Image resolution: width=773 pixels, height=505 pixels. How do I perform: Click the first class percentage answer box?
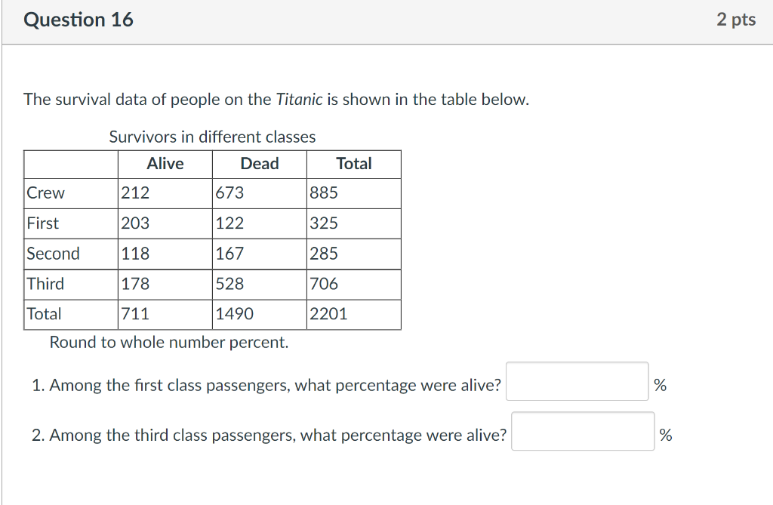click(577, 381)
